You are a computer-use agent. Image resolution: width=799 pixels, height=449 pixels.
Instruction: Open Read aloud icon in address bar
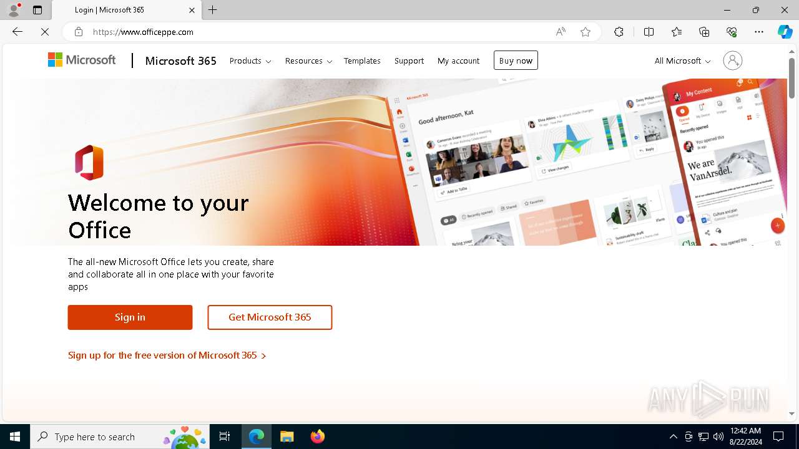pyautogui.click(x=561, y=32)
